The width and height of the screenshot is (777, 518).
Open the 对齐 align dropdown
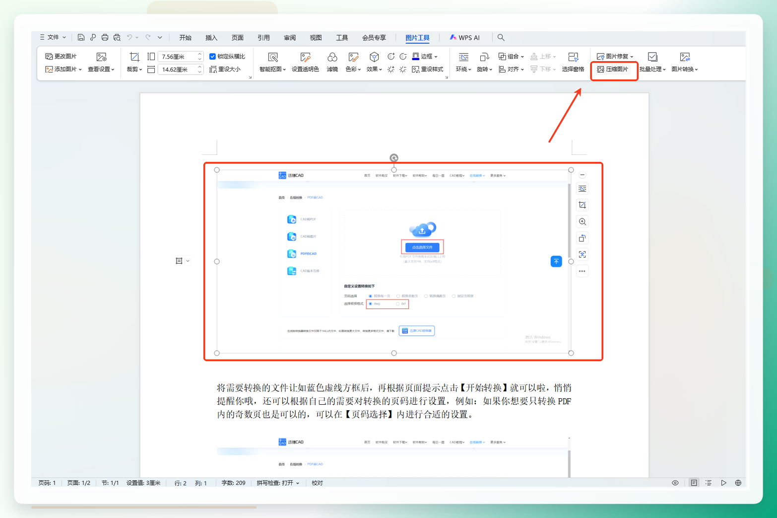pos(511,70)
